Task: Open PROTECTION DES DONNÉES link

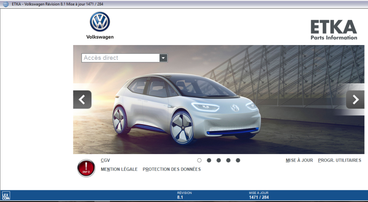Action: click(x=172, y=169)
